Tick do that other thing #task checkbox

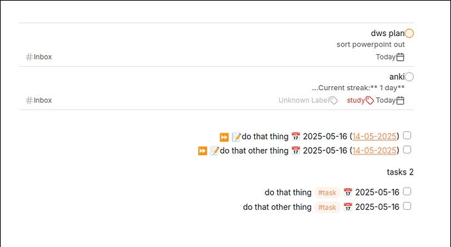[407, 206]
